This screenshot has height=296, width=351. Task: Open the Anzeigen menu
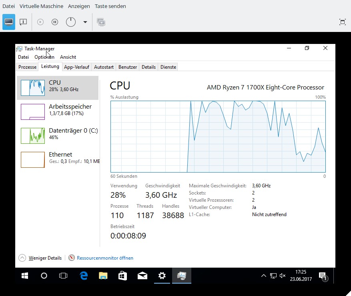click(79, 6)
